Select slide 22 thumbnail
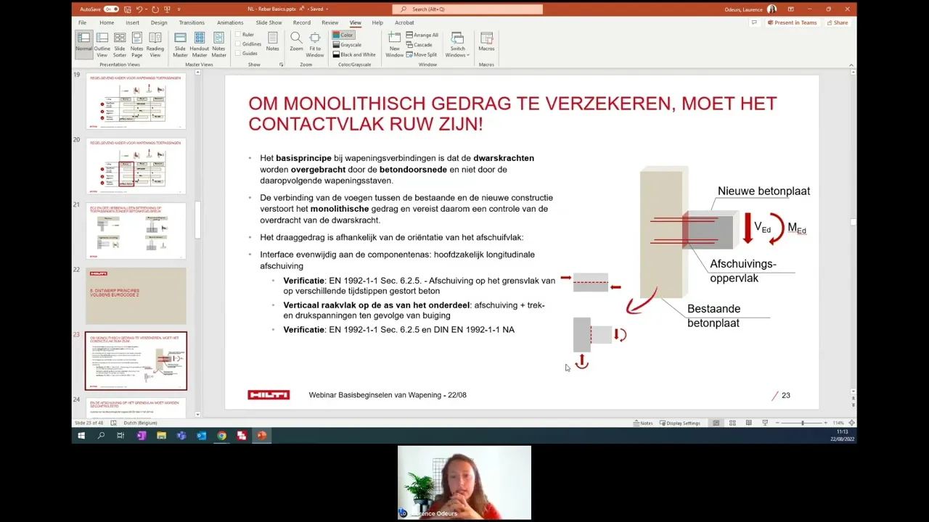Viewport: 929px width, 522px height. click(136, 296)
